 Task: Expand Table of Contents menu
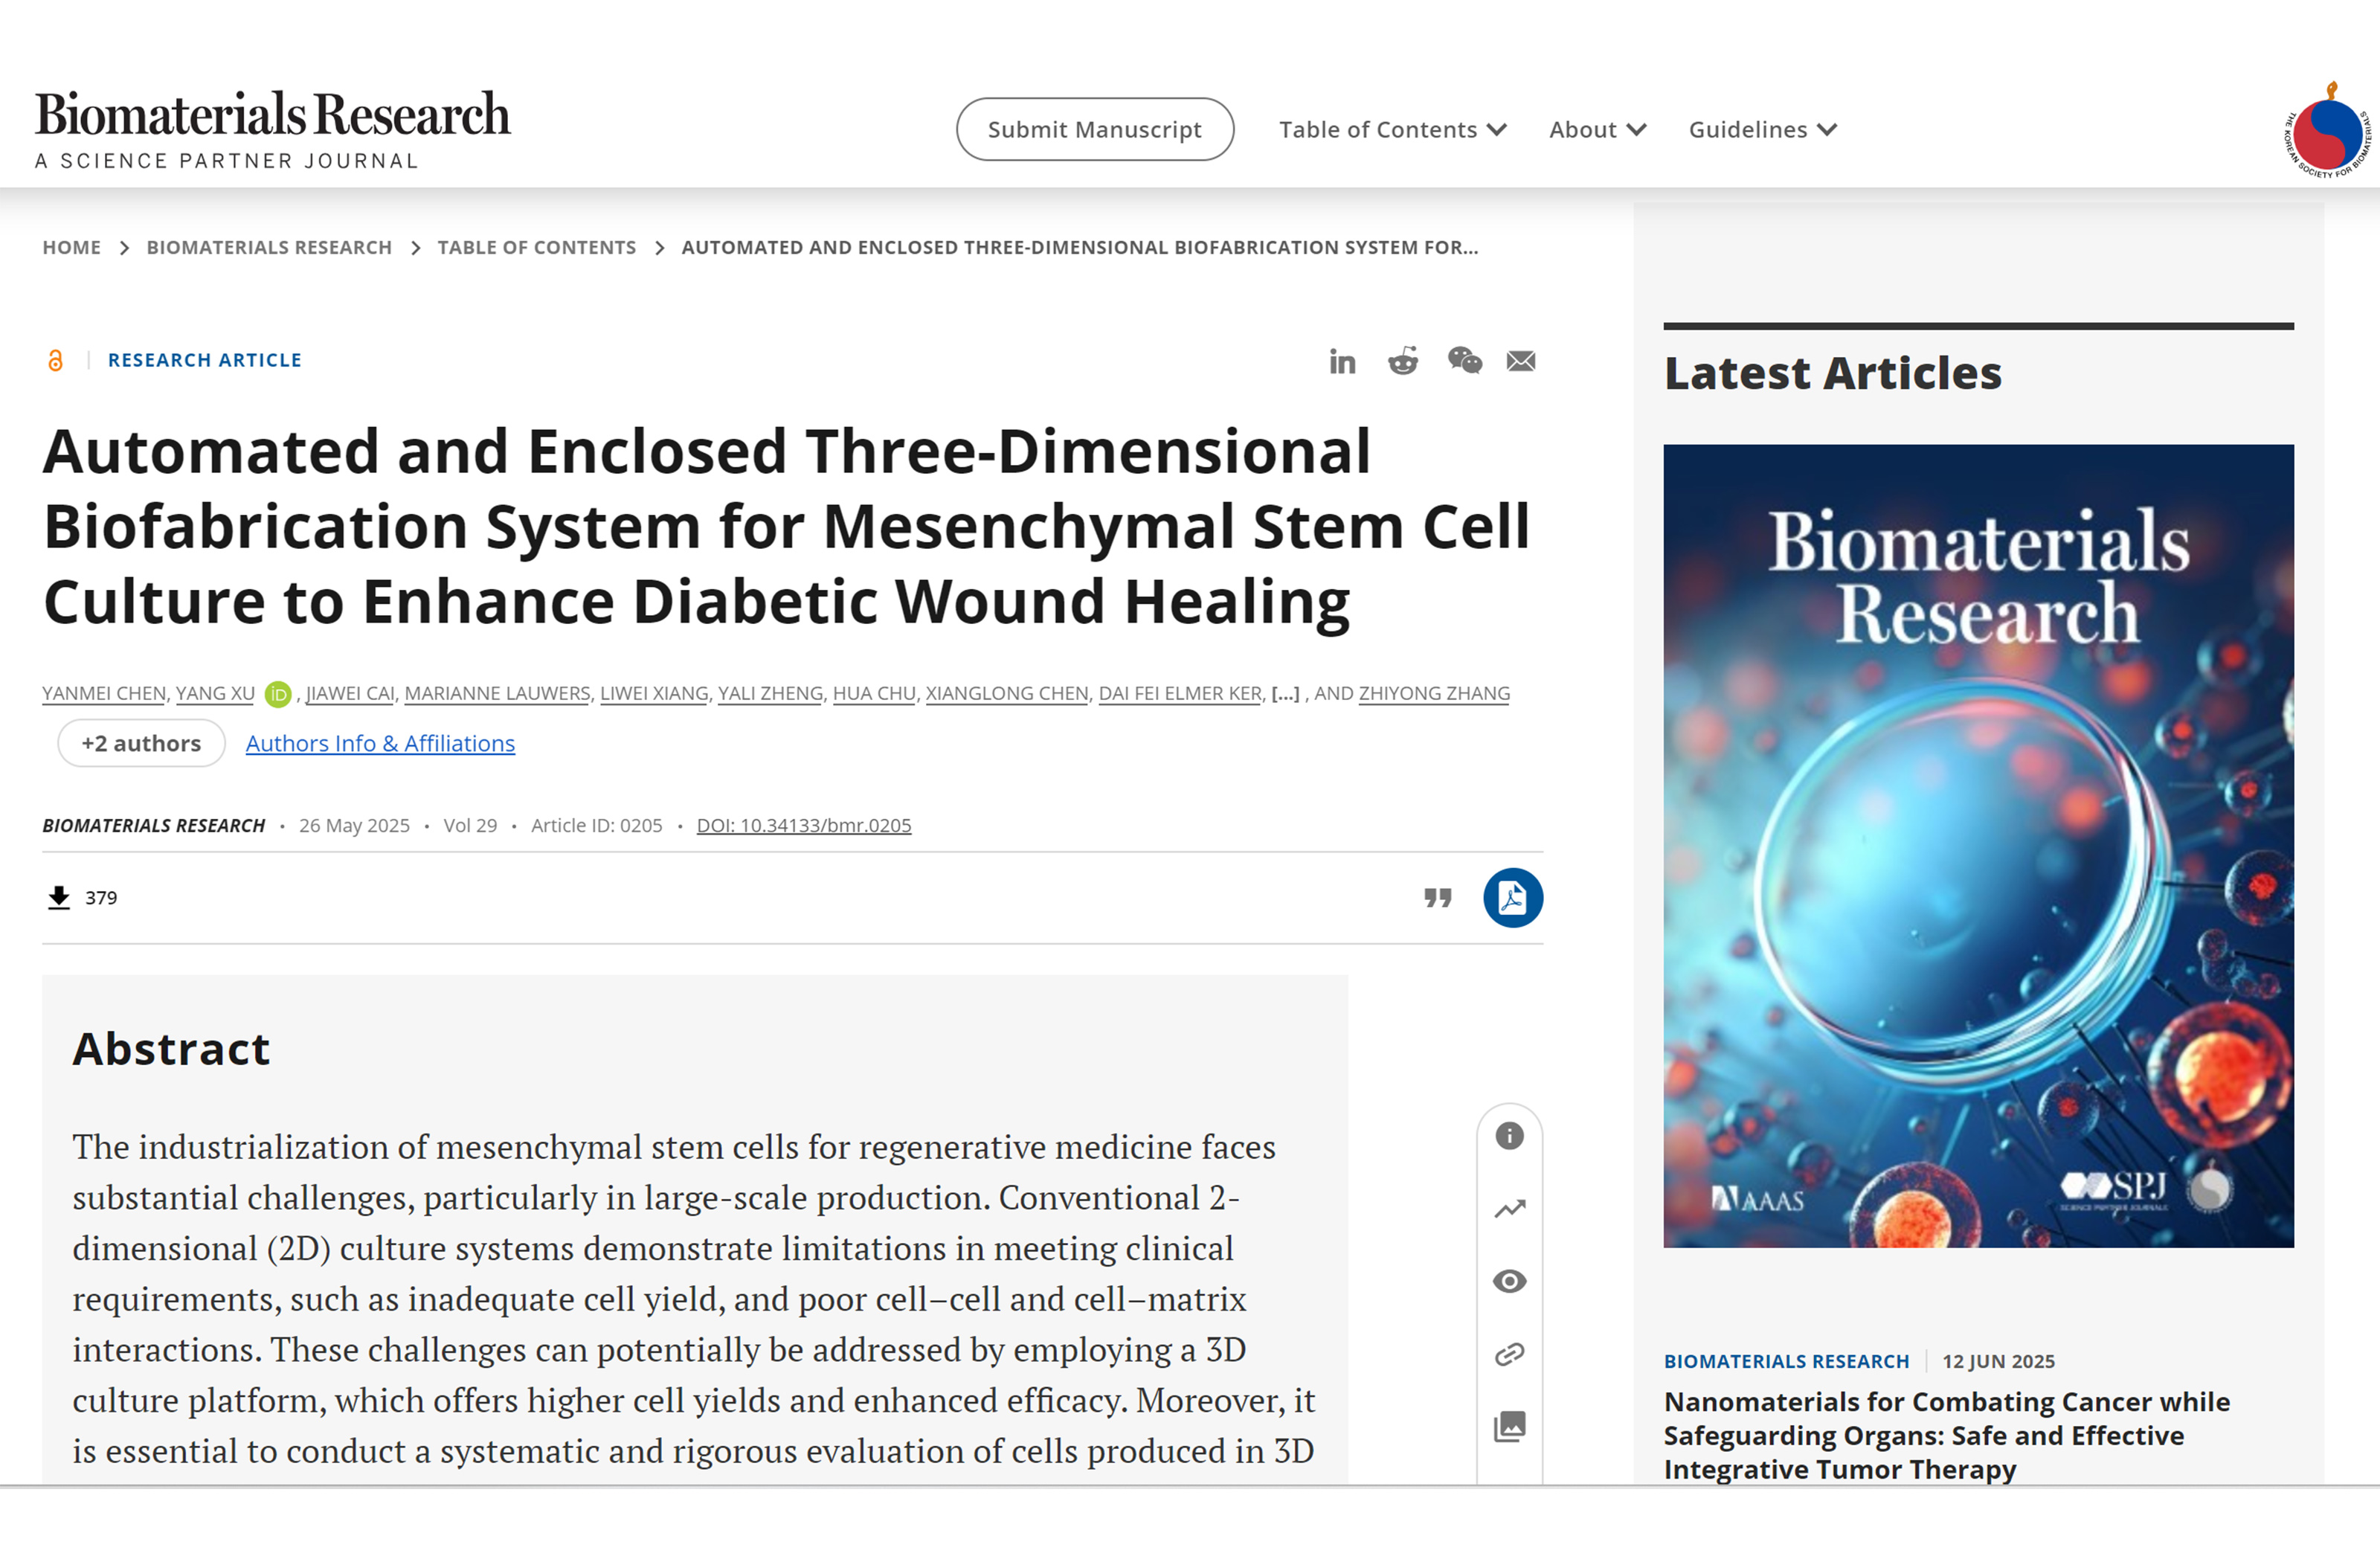(1392, 130)
